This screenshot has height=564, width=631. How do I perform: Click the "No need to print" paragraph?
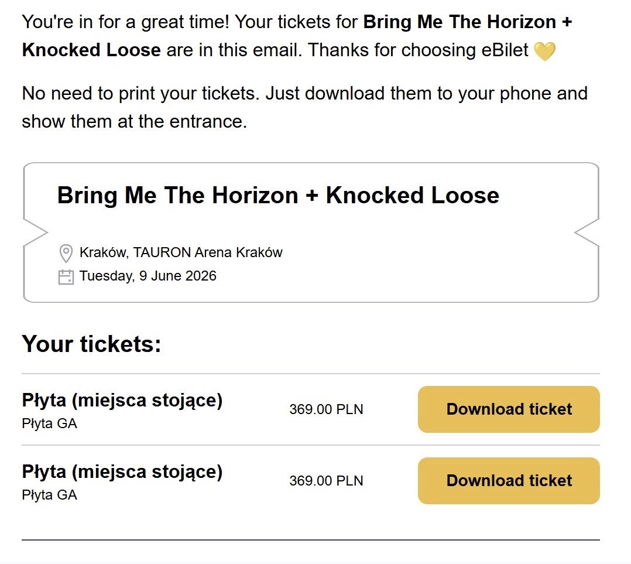[304, 108]
